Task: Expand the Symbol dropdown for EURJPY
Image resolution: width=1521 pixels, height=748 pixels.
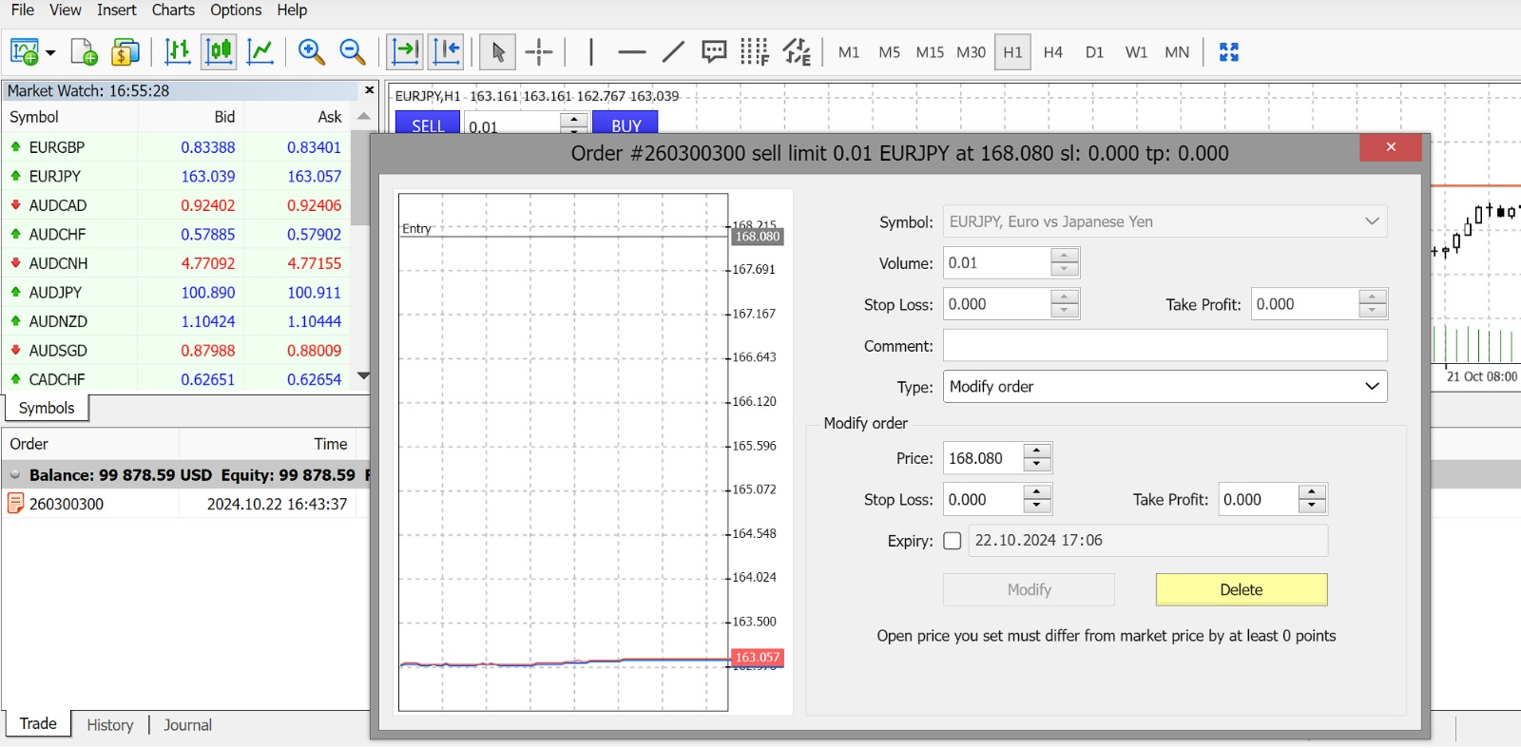Action: (1372, 221)
